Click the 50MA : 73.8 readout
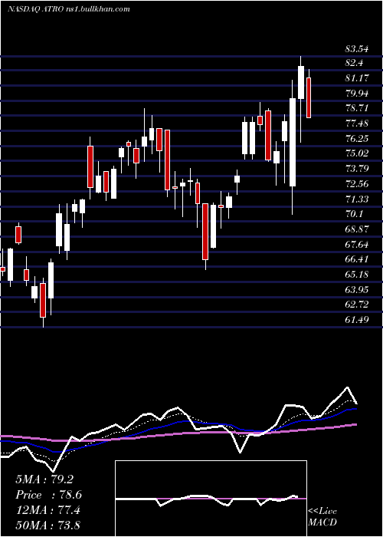Screen dimensions: 383x537 (x=47, y=525)
